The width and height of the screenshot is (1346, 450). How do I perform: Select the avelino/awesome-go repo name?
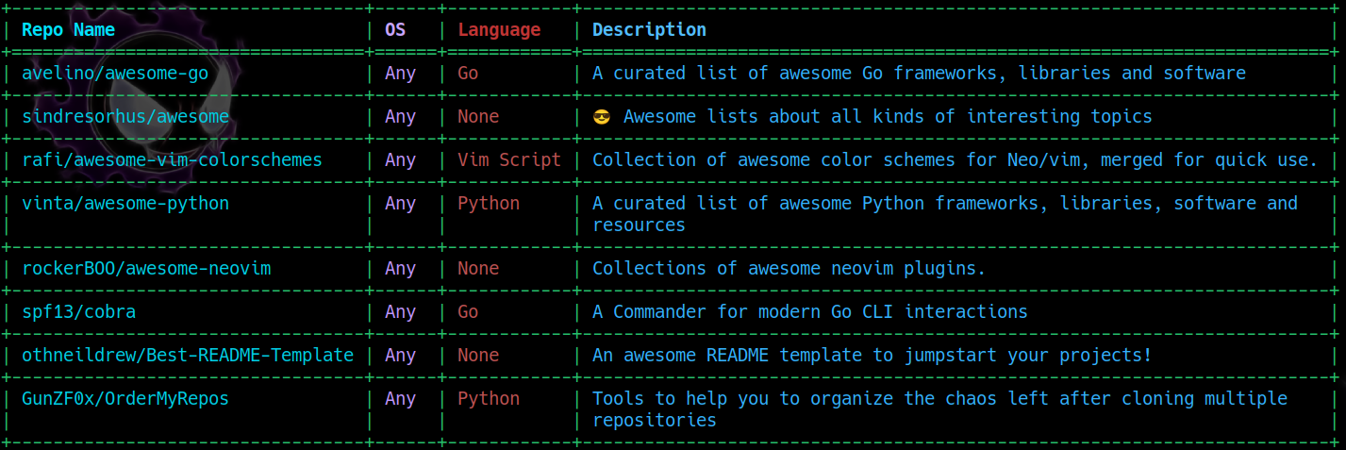115,73
